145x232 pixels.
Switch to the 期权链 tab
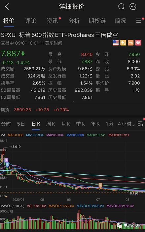[x=97, y=21]
